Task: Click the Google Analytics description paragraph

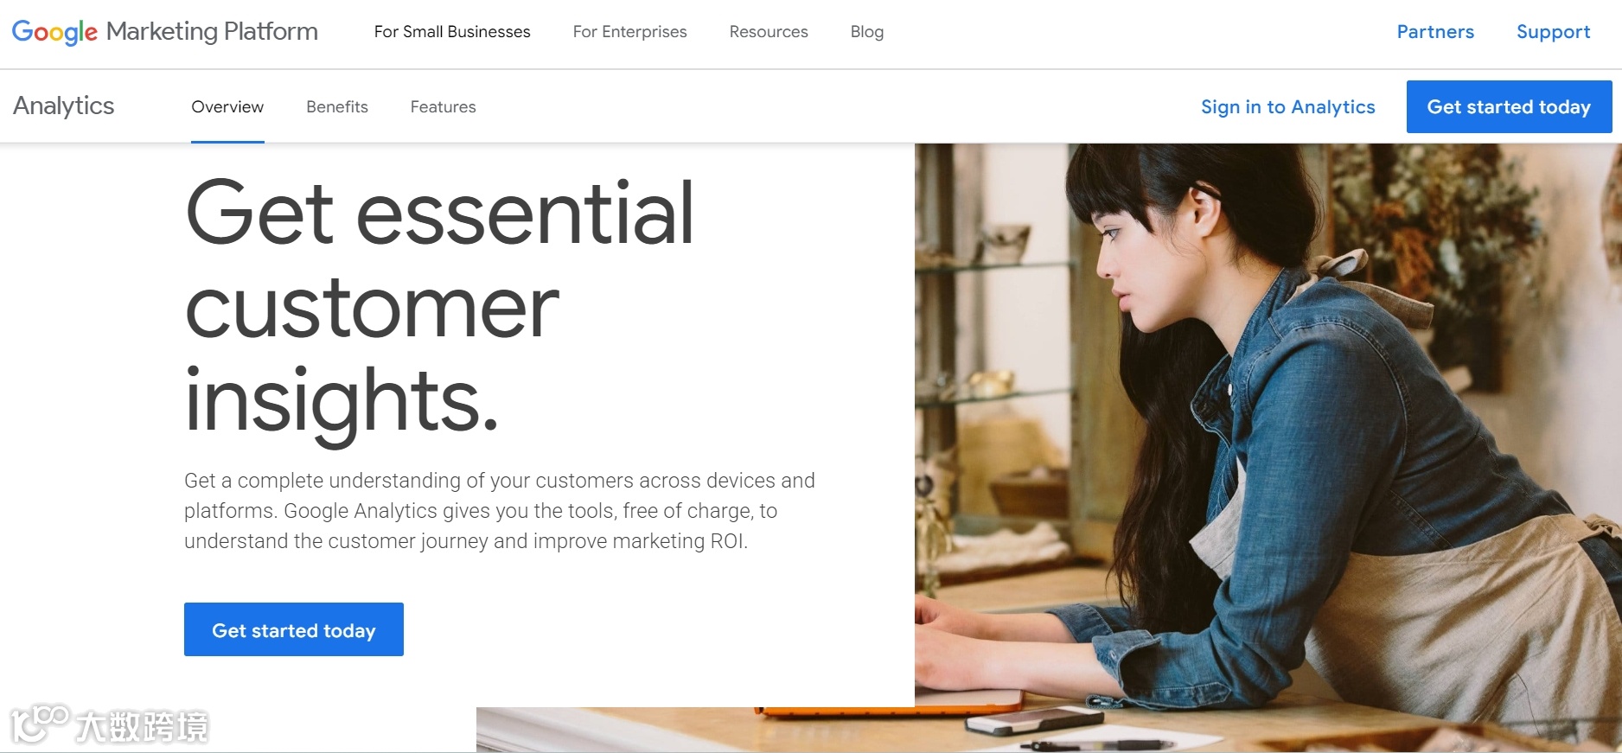Action: 500,511
